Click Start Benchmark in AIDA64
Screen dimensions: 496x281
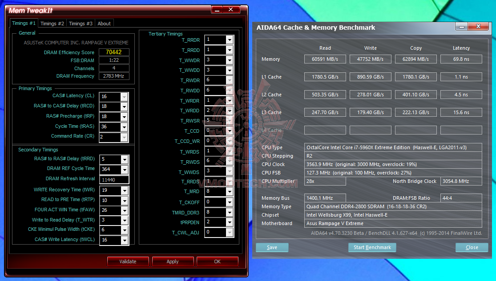pos(372,248)
